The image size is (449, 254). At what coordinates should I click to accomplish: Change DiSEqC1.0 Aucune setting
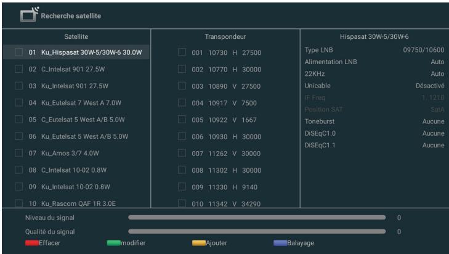pos(433,133)
